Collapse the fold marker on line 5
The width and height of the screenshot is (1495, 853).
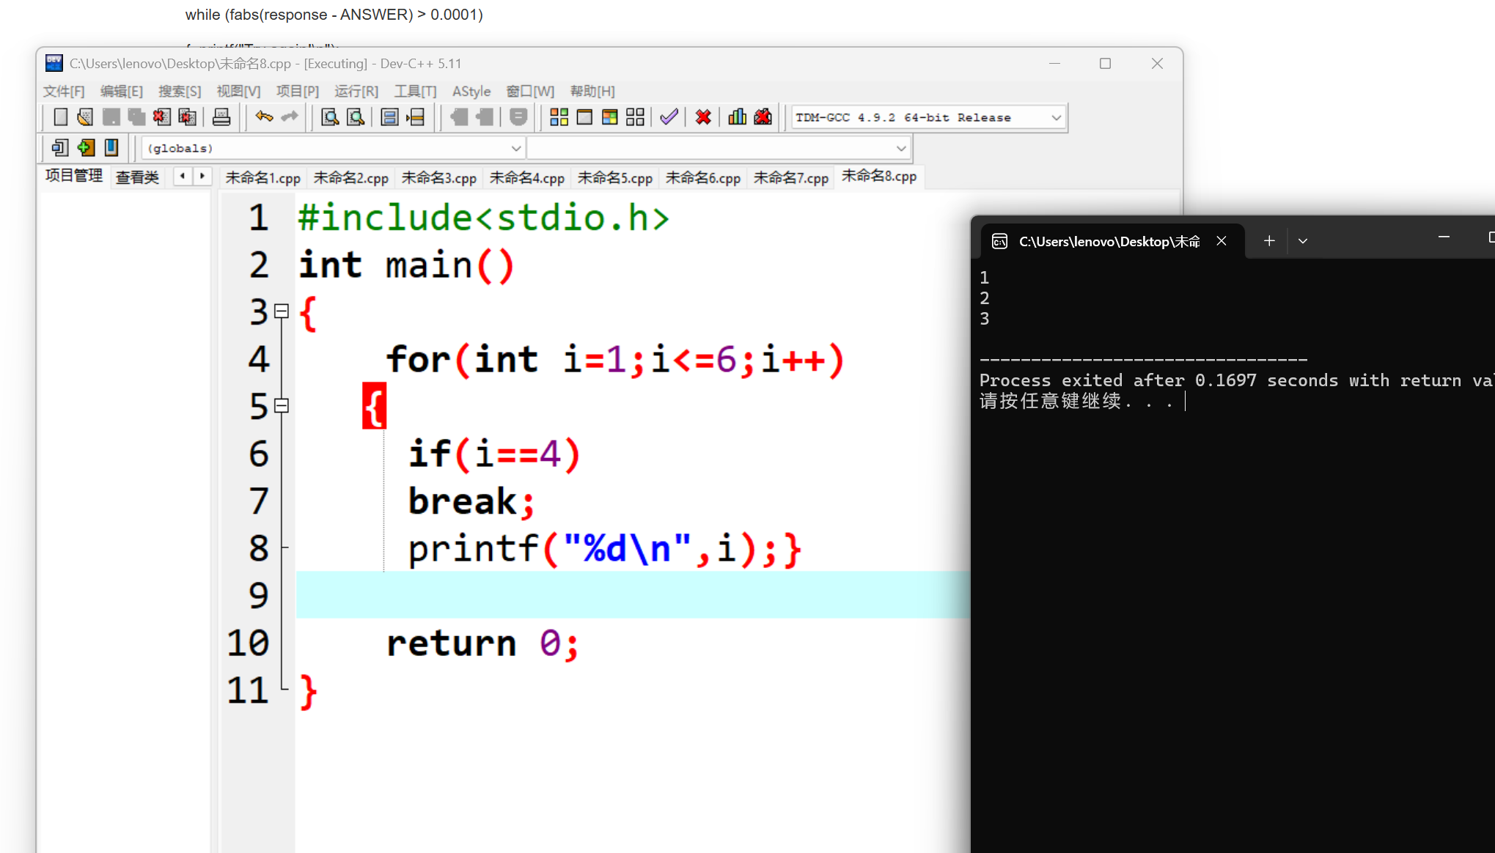point(282,405)
